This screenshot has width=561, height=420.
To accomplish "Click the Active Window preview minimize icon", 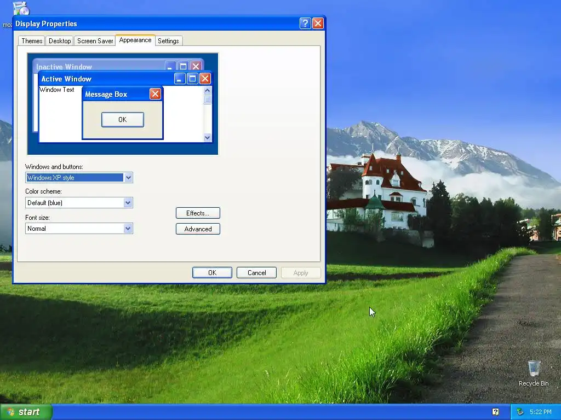I will click(180, 79).
